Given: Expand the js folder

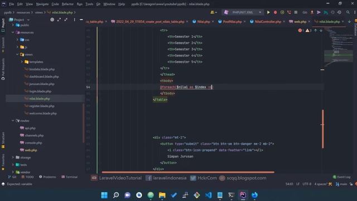Looking at the screenshot, I should click(x=17, y=47).
